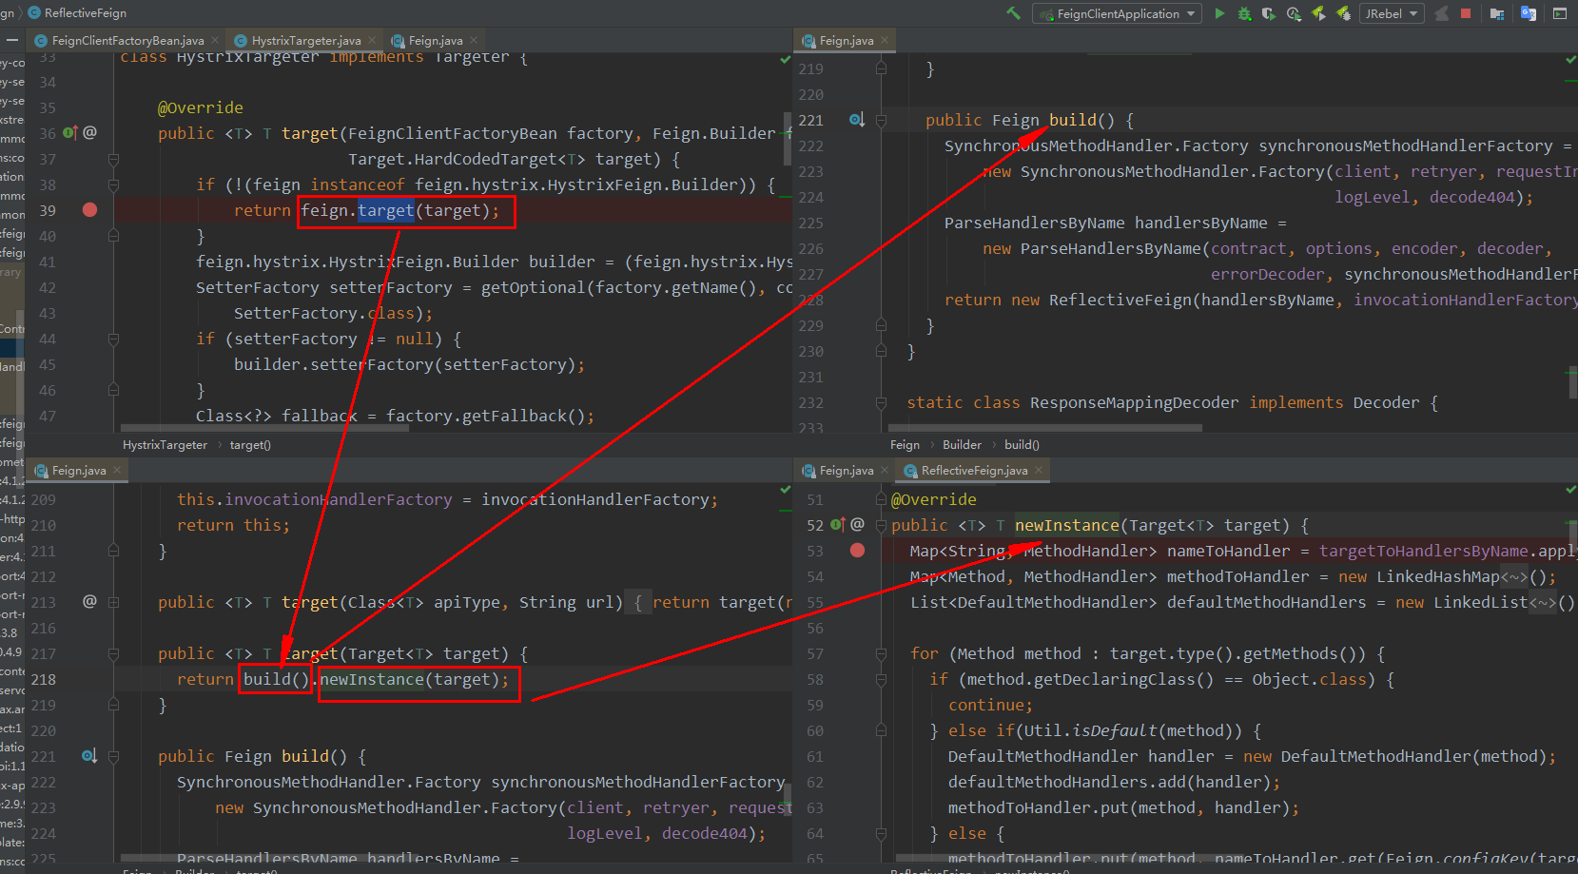Close the ReflectiveFeign.java tab
1578x874 pixels.
pyautogui.click(x=1039, y=470)
